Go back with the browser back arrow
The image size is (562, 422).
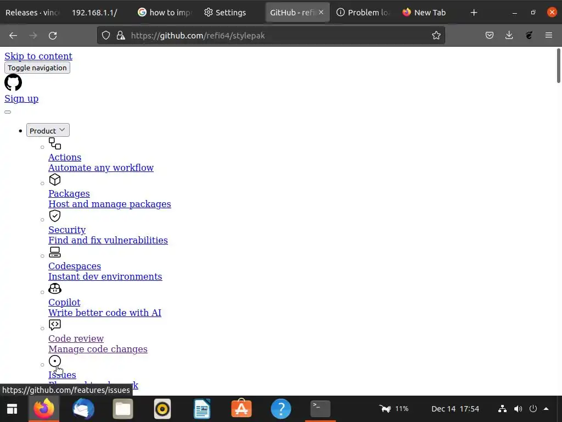pyautogui.click(x=13, y=36)
